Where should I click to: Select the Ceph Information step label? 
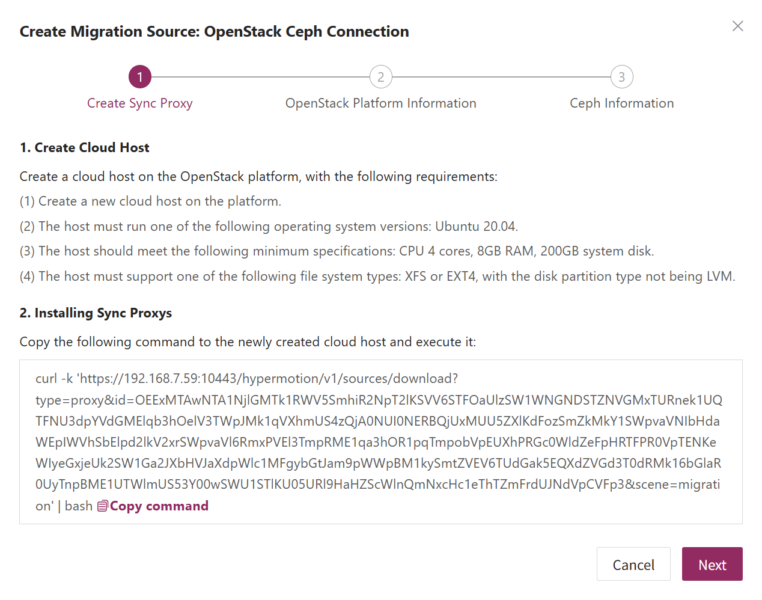(622, 103)
